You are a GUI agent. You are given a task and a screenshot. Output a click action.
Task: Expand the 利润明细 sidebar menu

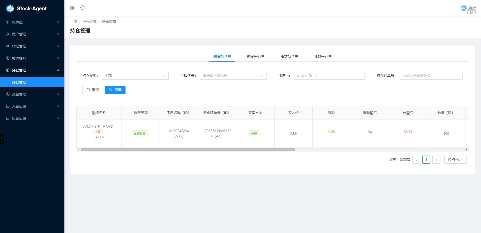[x=32, y=58]
